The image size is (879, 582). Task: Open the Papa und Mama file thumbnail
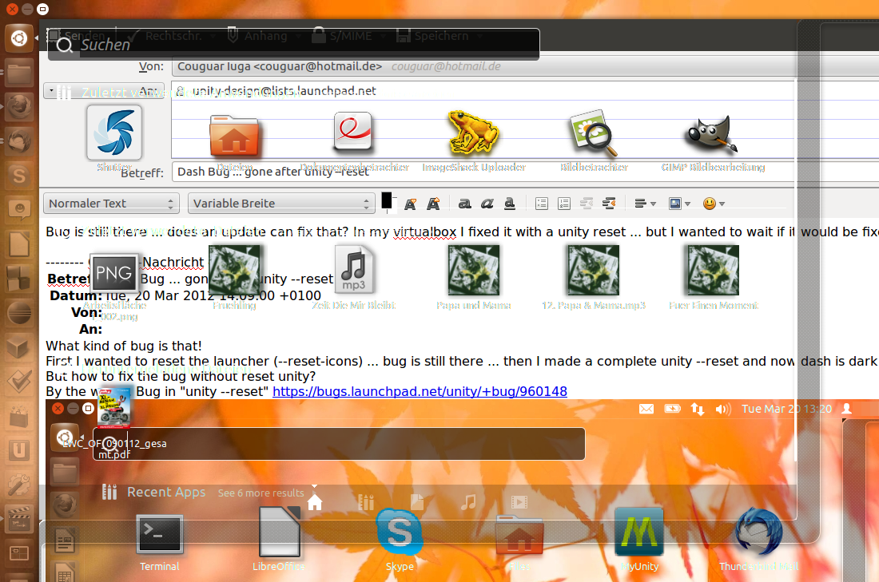click(x=474, y=270)
